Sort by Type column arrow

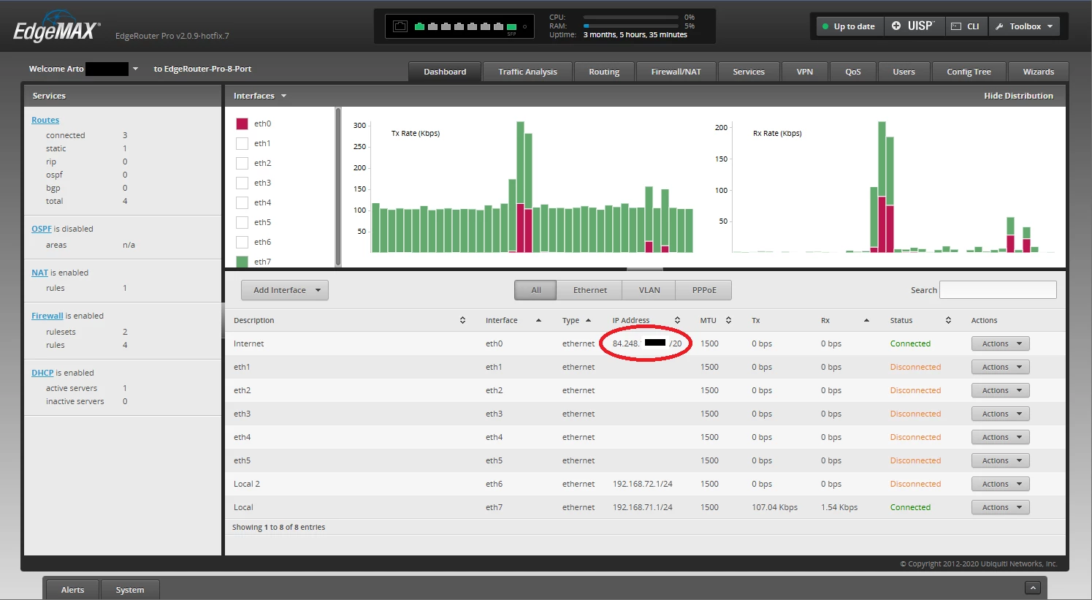(588, 320)
